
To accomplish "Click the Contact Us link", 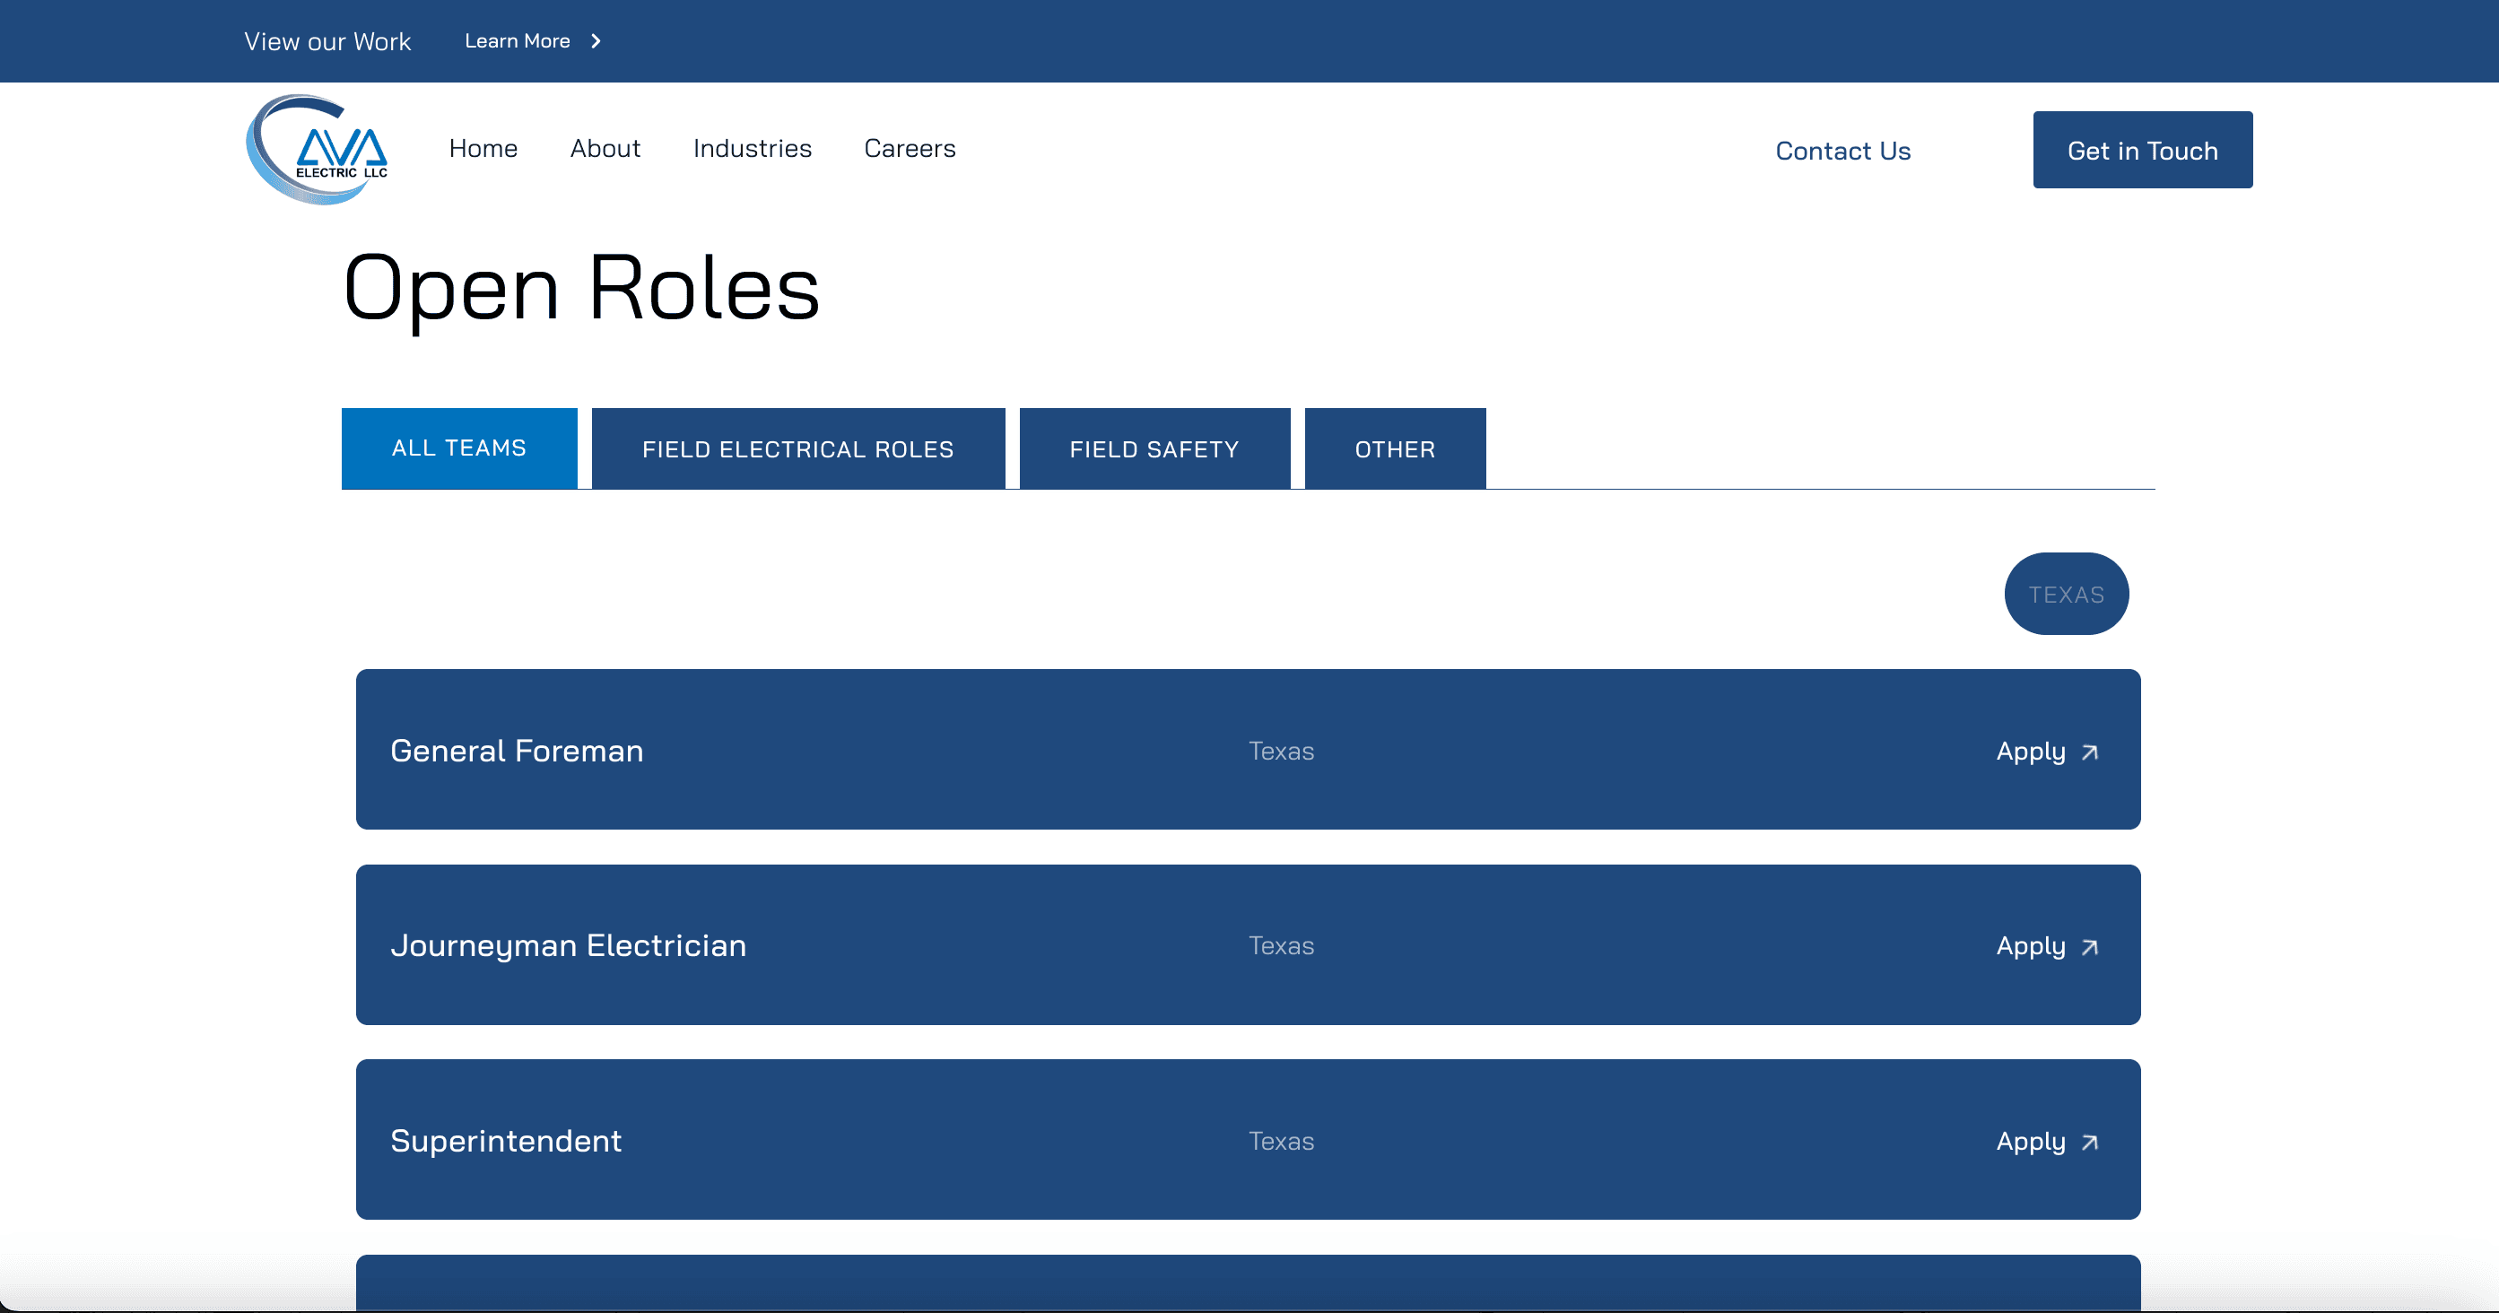I will click(x=1842, y=151).
